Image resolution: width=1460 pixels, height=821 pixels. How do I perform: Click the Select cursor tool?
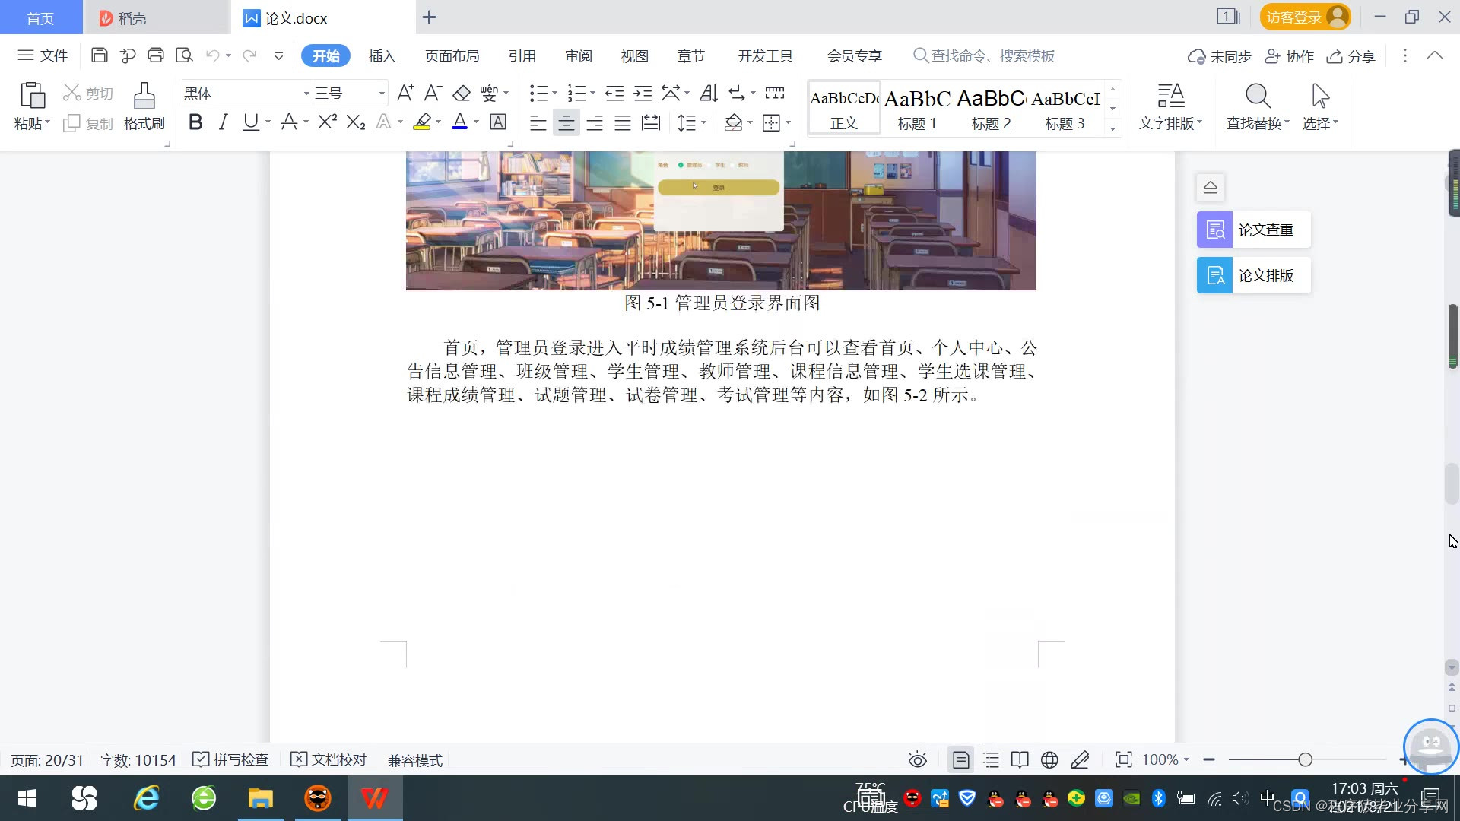(x=1320, y=107)
